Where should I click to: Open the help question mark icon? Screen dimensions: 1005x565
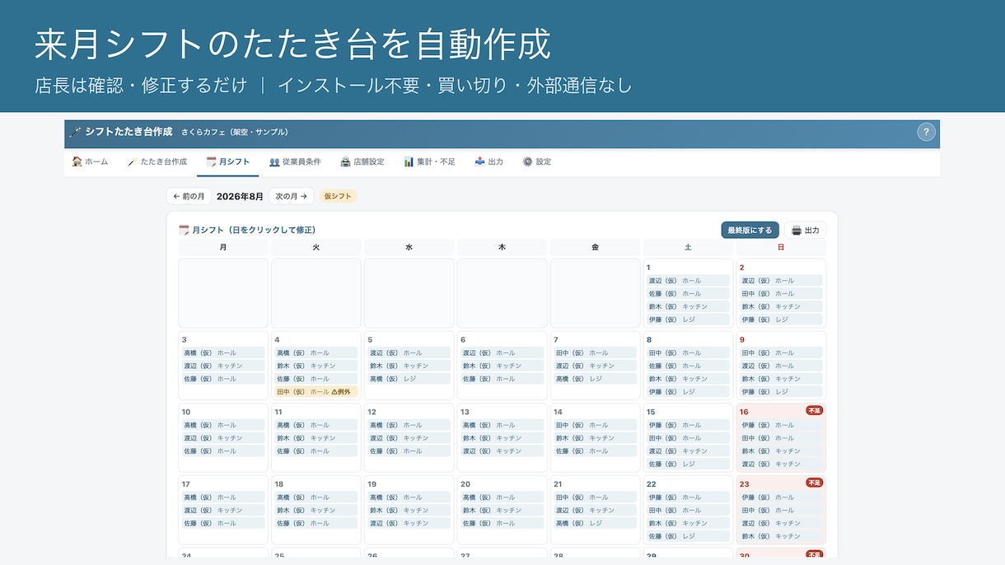(x=926, y=132)
